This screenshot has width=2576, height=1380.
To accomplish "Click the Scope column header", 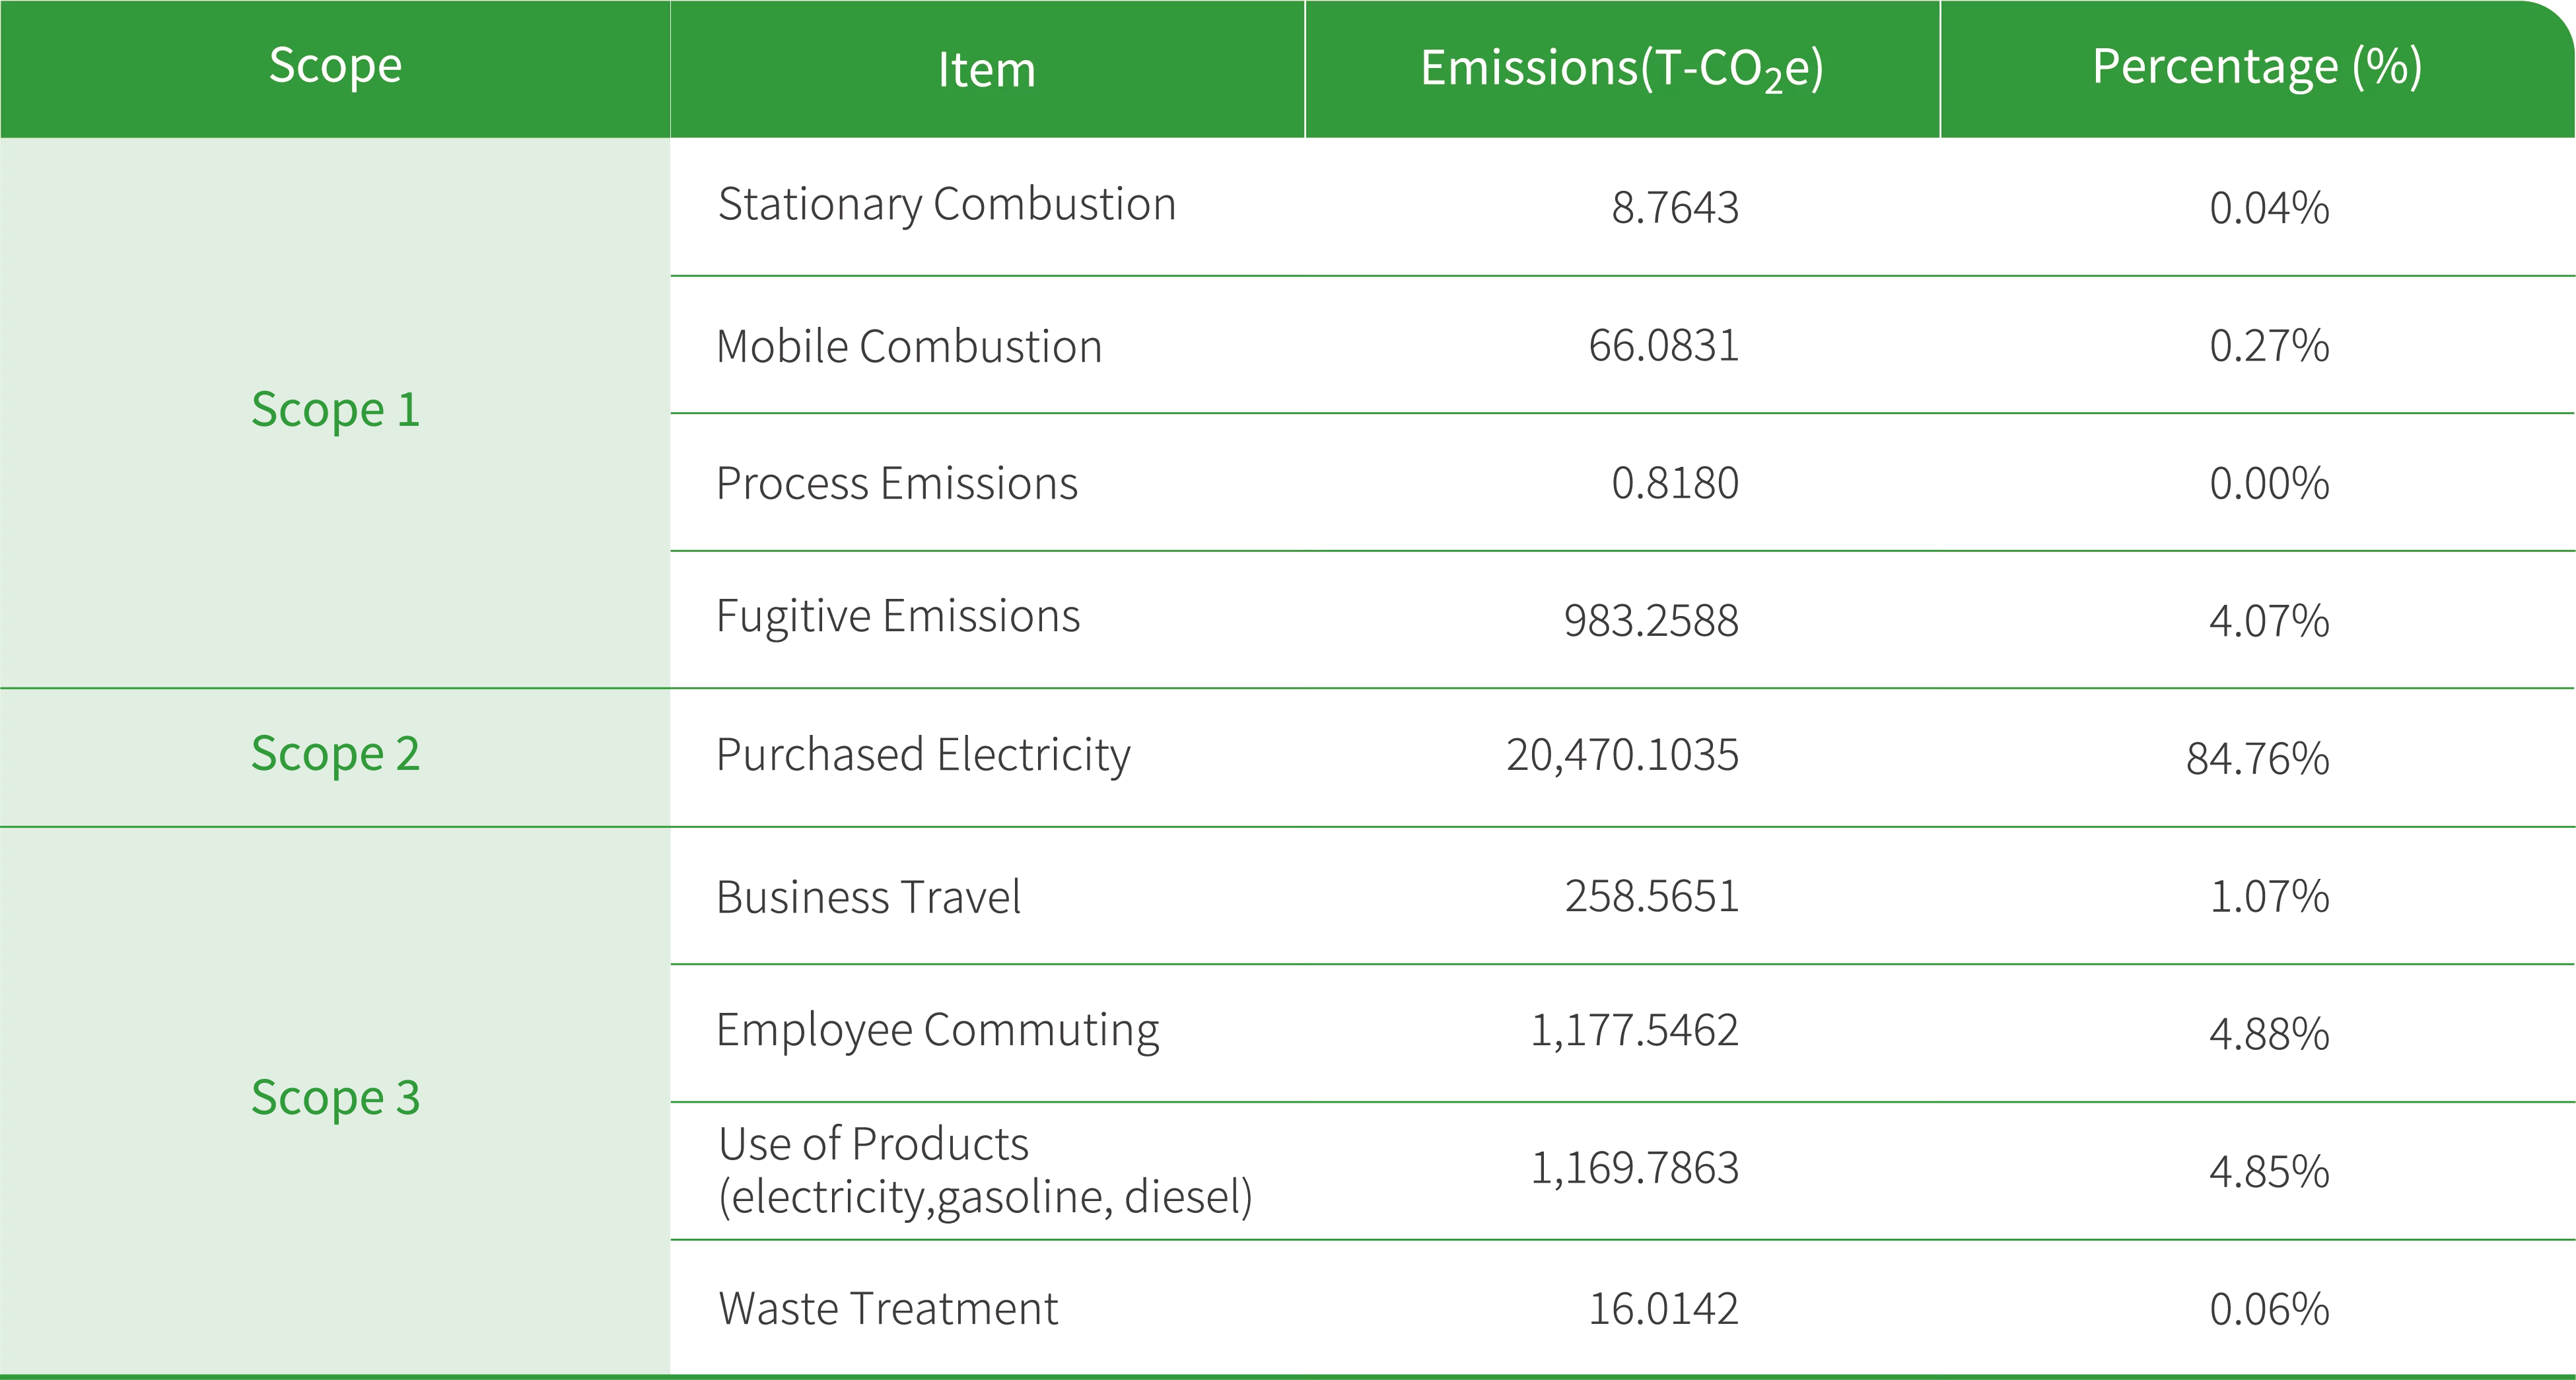I will coord(335,67).
